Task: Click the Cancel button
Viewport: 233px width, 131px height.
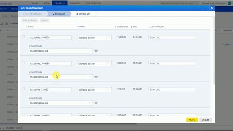Action: click(205, 120)
